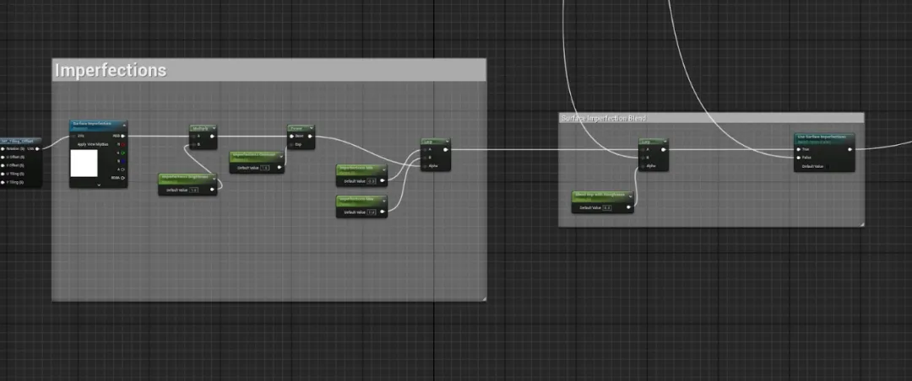
Task: Click the V Tiling (S) input pin
Action: click(x=3, y=182)
